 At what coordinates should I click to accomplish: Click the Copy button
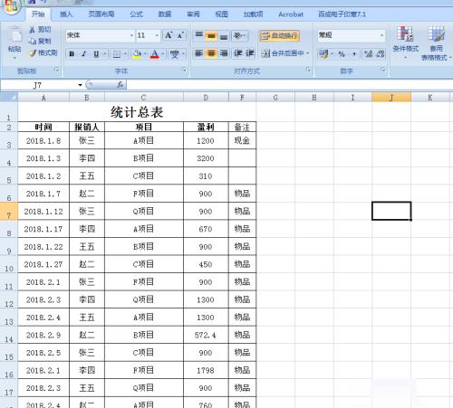coord(40,41)
